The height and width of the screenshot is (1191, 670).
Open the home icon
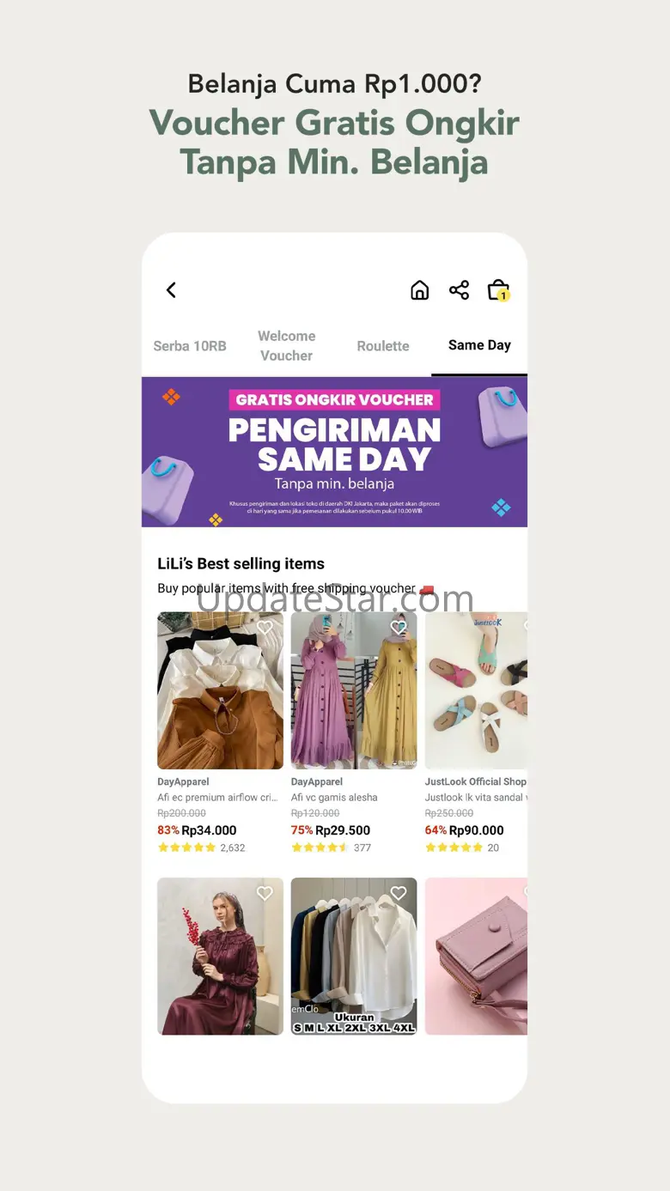click(x=419, y=290)
